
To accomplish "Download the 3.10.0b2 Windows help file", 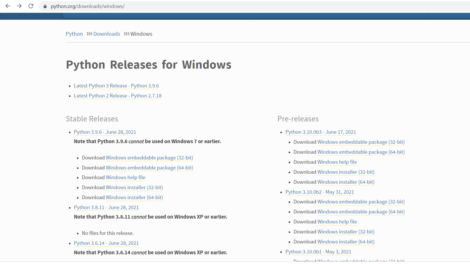I will (x=337, y=222).
